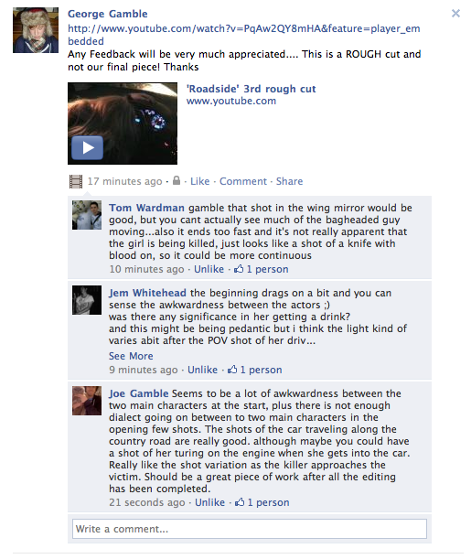Screen dimensions: 471x559
Task: Unlike Joe Gamble's comment
Action: (209, 502)
